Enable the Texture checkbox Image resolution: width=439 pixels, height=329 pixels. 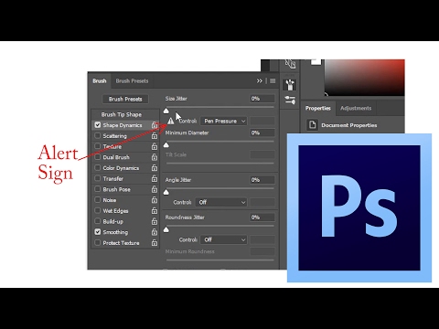[x=98, y=146]
